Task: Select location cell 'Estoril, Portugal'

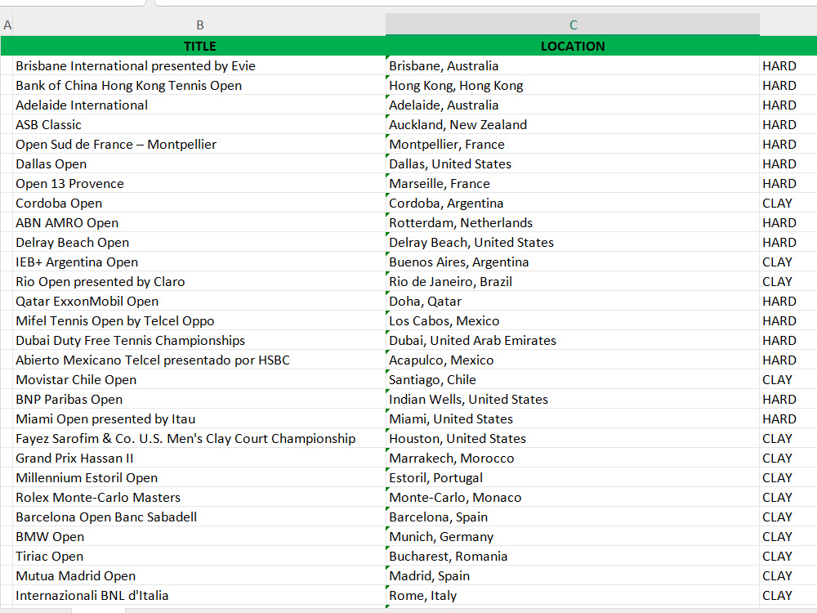Action: [x=573, y=478]
